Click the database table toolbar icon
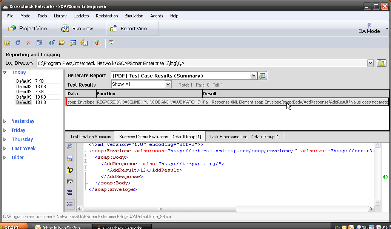 click(x=73, y=43)
